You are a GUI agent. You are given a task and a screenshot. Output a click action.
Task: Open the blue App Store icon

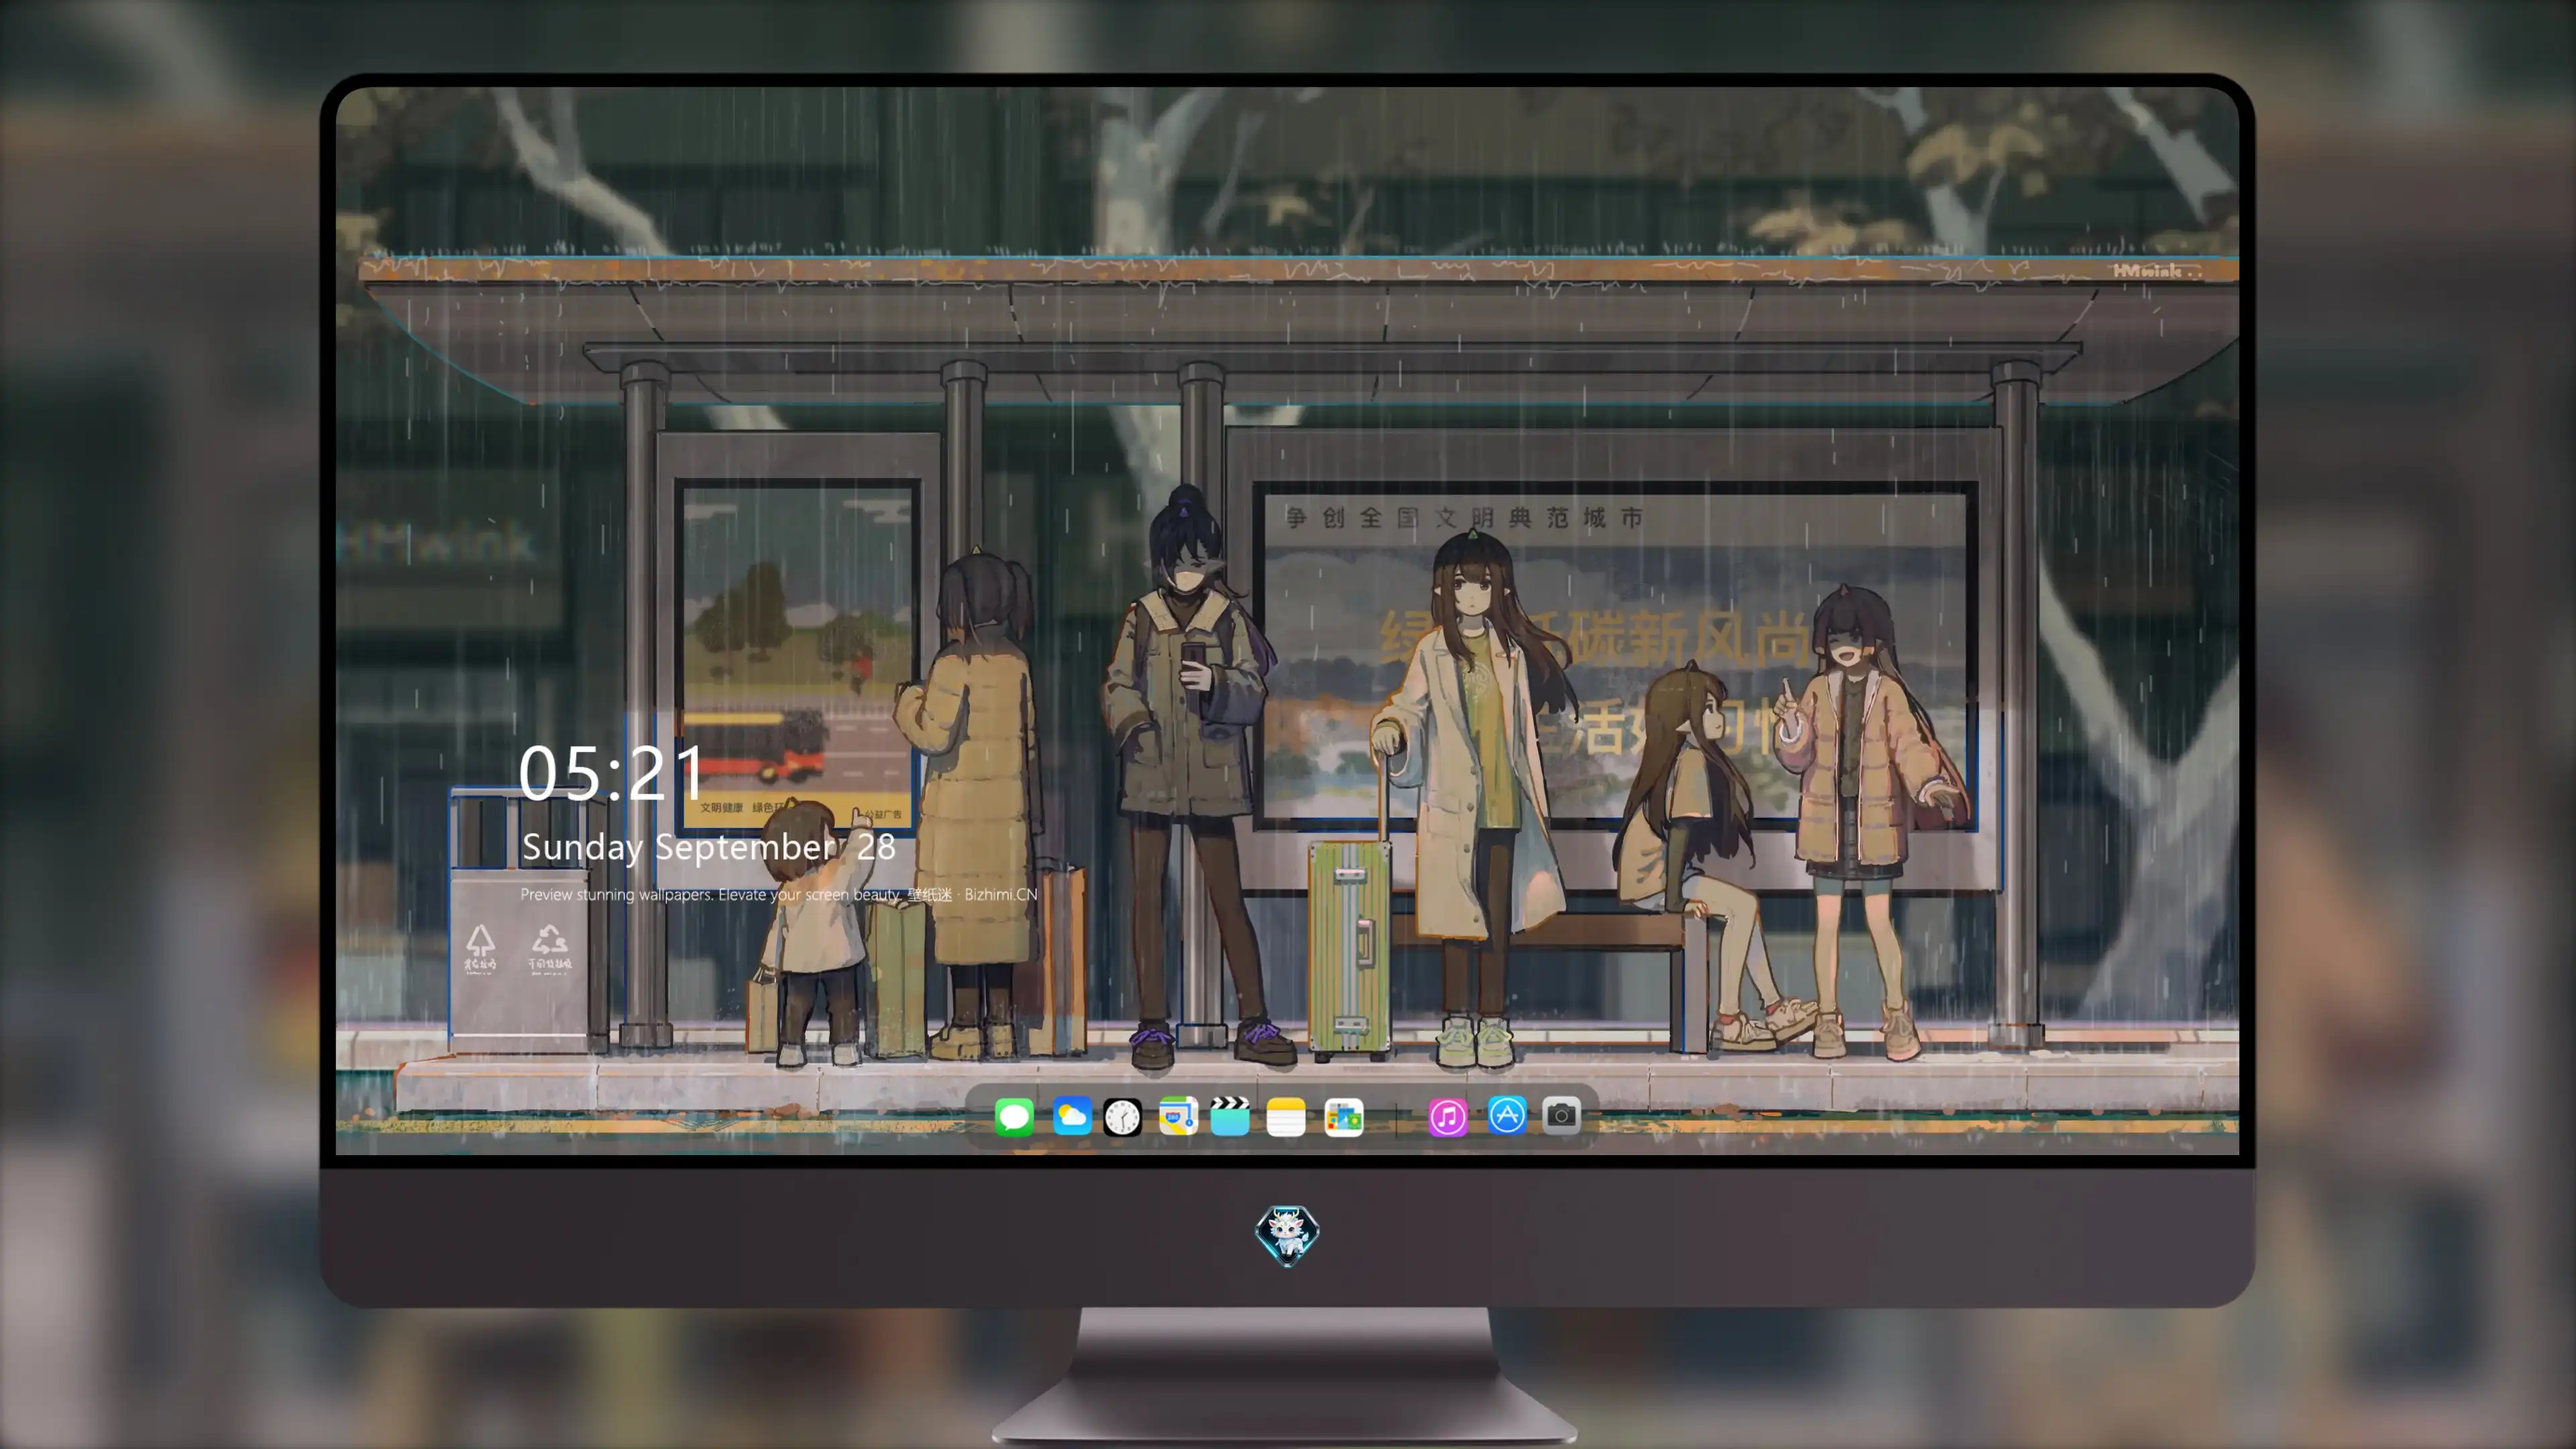pyautogui.click(x=1507, y=1115)
